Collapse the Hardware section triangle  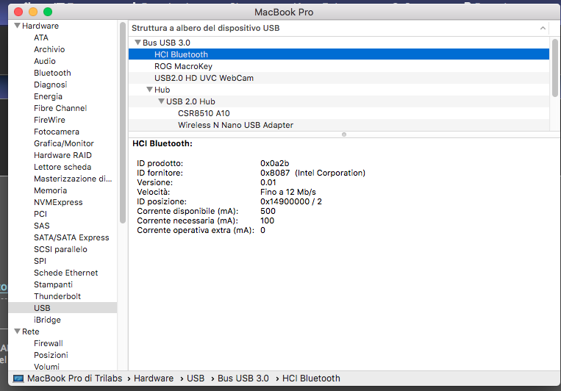[17, 26]
